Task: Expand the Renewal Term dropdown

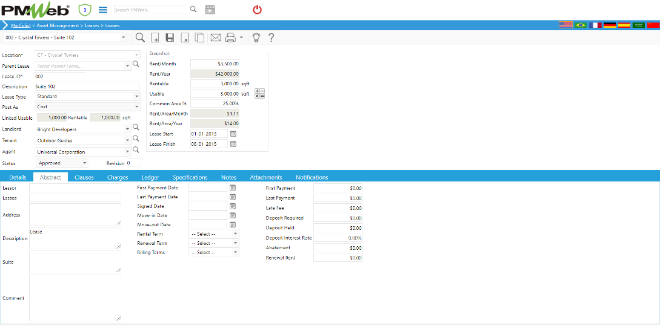Action: 235,243
